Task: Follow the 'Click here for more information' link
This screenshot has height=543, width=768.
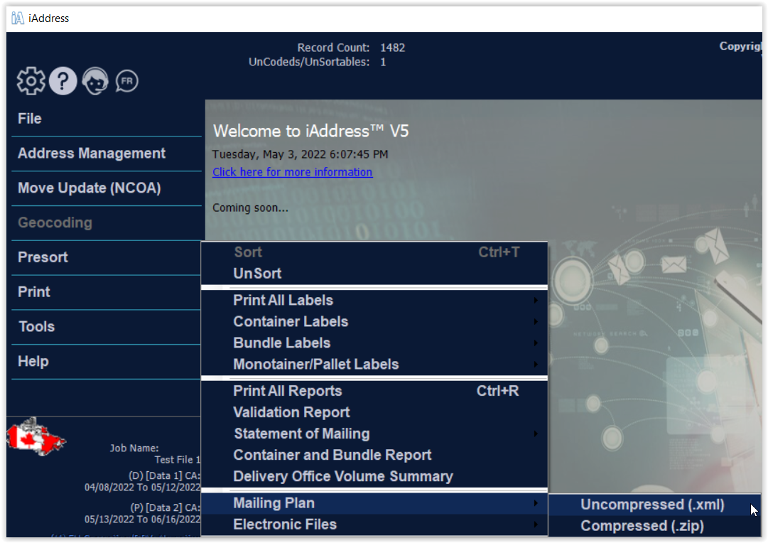Action: point(293,172)
